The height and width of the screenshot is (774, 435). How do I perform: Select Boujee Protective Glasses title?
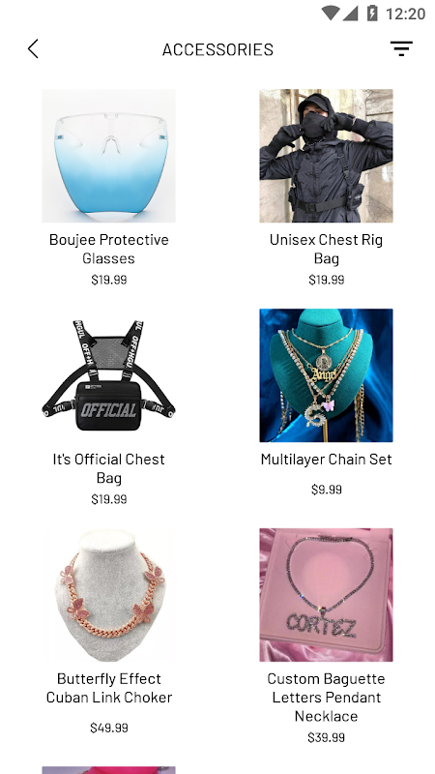(x=108, y=249)
